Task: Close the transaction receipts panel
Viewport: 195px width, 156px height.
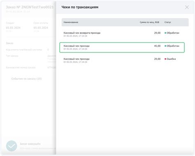Action: click(x=187, y=7)
